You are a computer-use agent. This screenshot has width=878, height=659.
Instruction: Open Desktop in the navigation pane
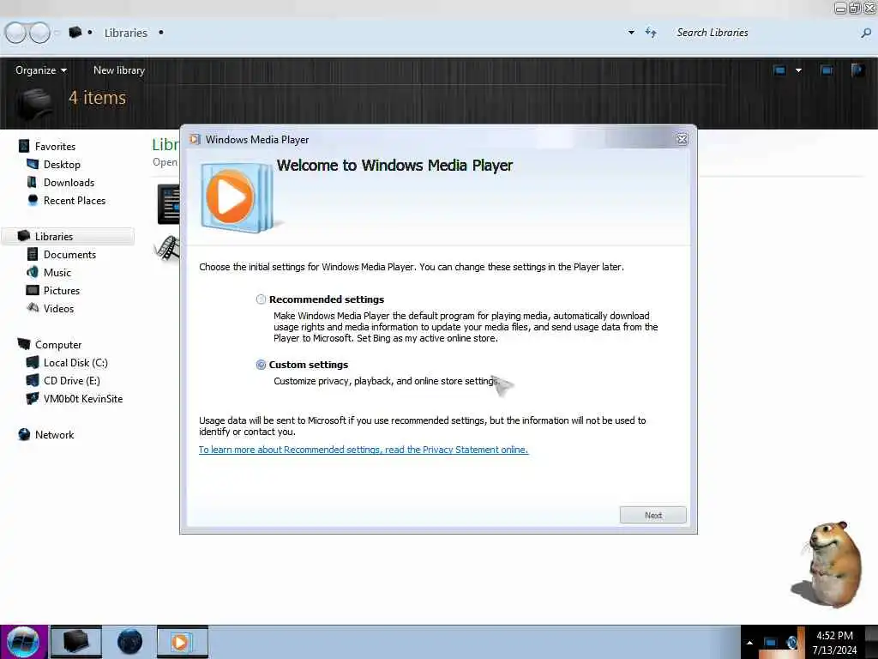coord(62,164)
